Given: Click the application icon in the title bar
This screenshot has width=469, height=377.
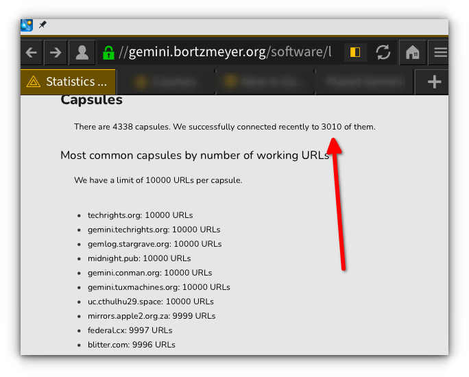Looking at the screenshot, I should point(27,25).
